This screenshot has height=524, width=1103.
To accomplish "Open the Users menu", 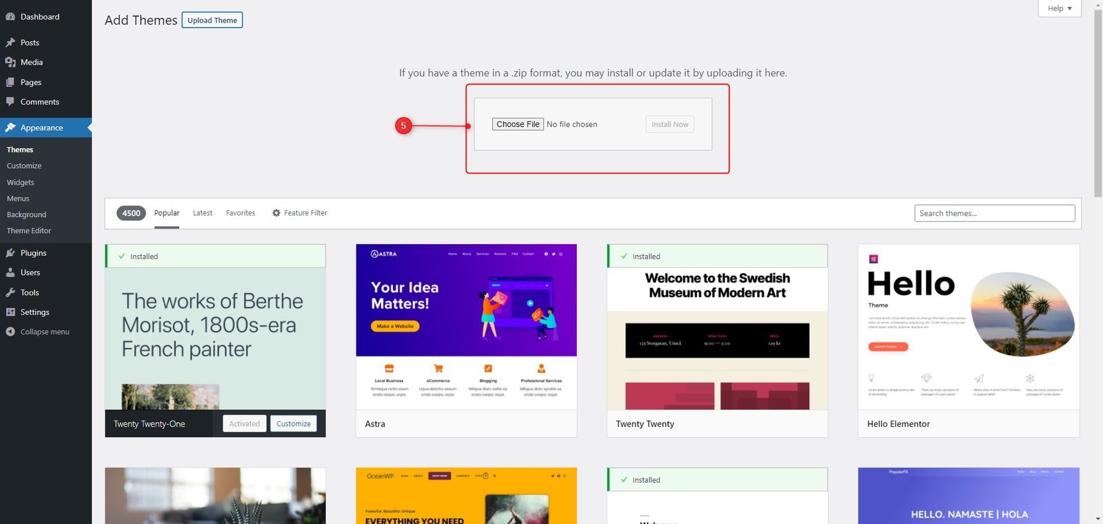I will coord(45,272).
